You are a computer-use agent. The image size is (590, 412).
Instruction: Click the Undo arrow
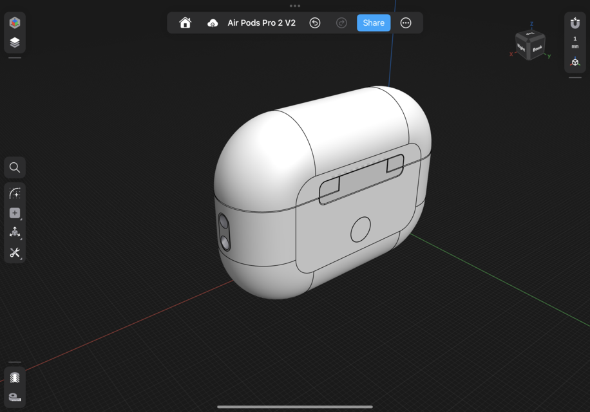[x=315, y=23]
